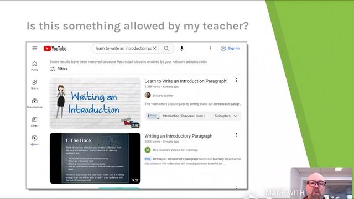Click the green M channel avatar

tap(148, 150)
